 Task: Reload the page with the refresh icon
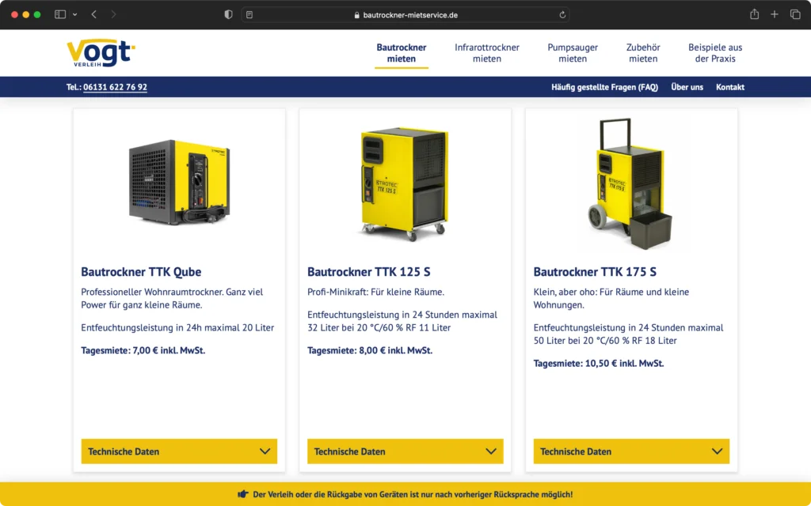tap(562, 15)
